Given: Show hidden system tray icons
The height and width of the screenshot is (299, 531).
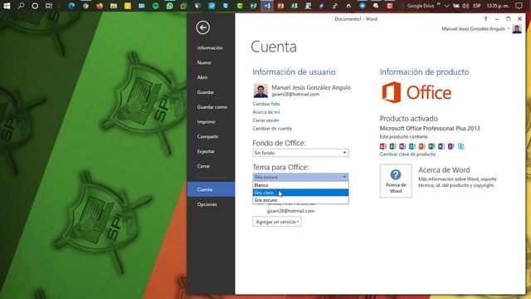Looking at the screenshot, I should pyautogui.click(x=446, y=6).
